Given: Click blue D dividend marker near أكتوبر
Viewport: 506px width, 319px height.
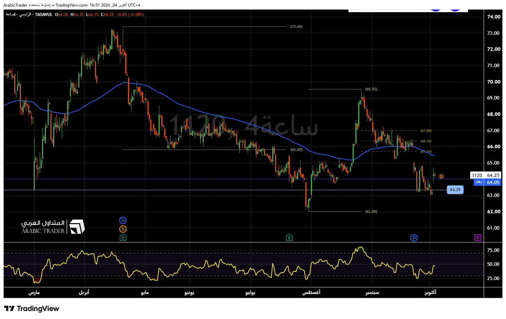Looking at the screenshot, I should click(x=414, y=238).
